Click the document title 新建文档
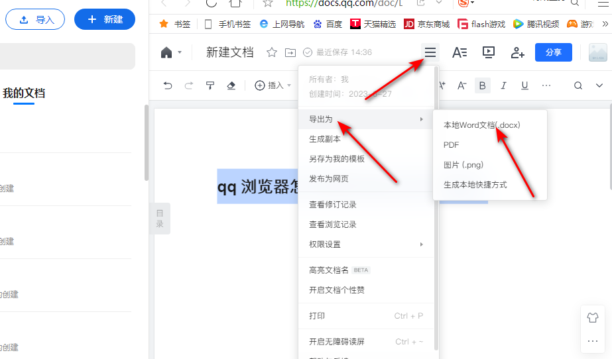Image resolution: width=612 pixels, height=359 pixels. coord(230,52)
